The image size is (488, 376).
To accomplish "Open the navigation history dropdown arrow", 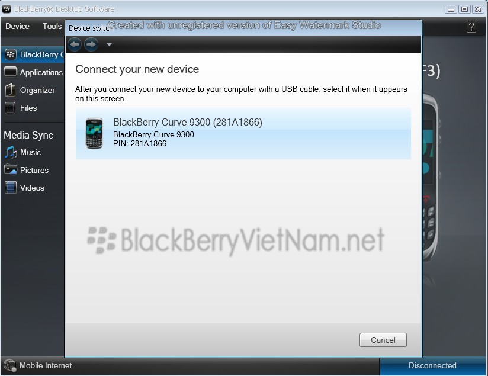I will [x=109, y=44].
